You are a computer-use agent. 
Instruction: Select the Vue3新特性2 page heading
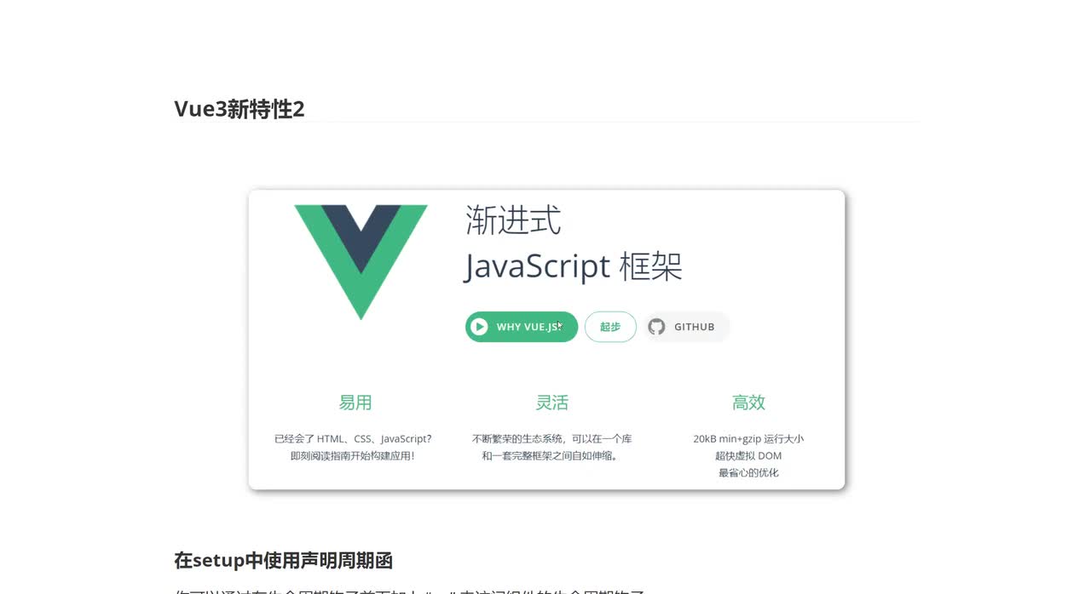tap(240, 109)
